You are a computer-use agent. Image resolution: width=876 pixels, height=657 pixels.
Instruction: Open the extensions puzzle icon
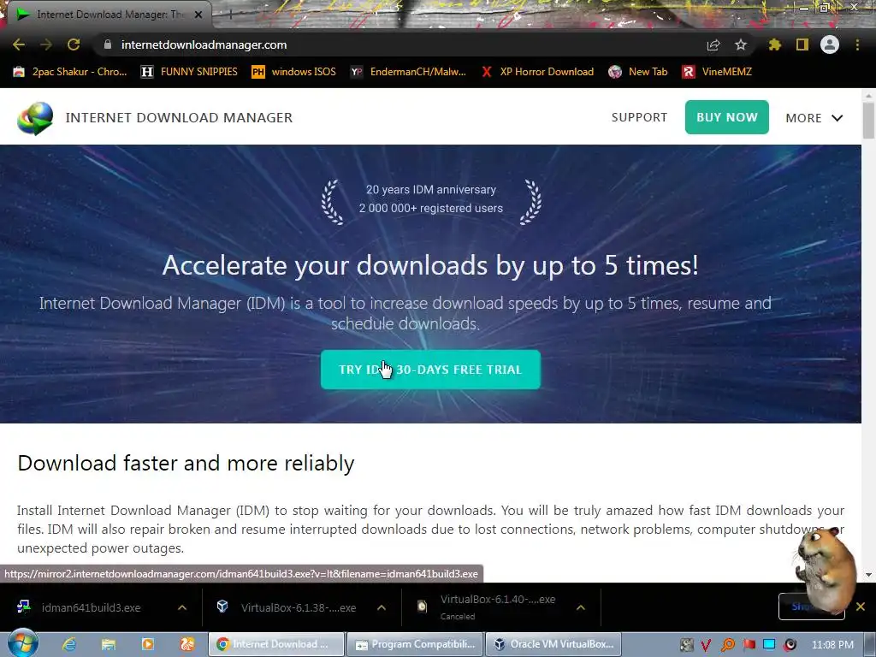[x=775, y=44]
